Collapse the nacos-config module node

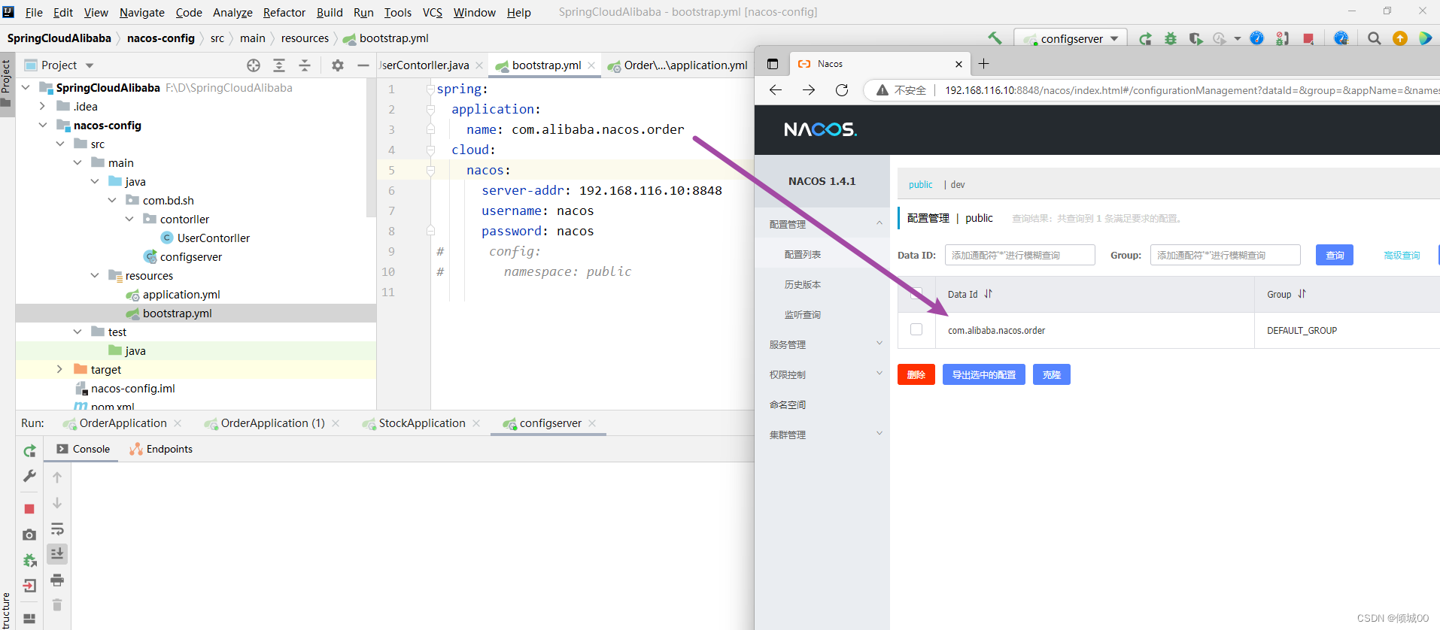tap(43, 125)
